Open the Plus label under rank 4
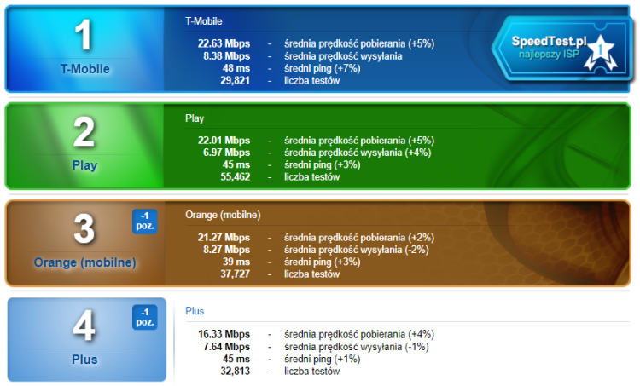Screen dimensions: 640x386 [84, 360]
